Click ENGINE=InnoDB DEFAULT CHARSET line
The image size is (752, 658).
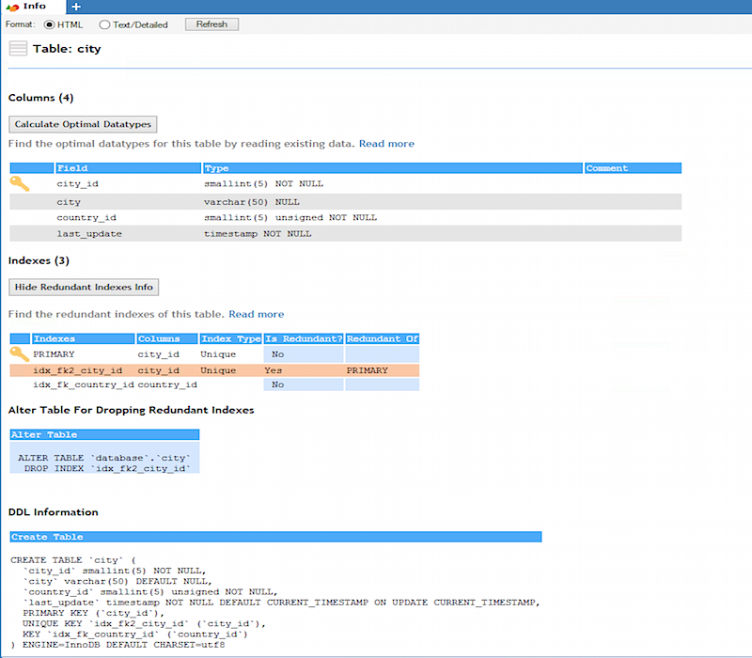click(118, 645)
